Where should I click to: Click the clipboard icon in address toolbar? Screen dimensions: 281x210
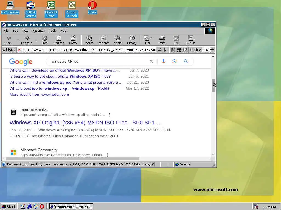[x=185, y=50]
